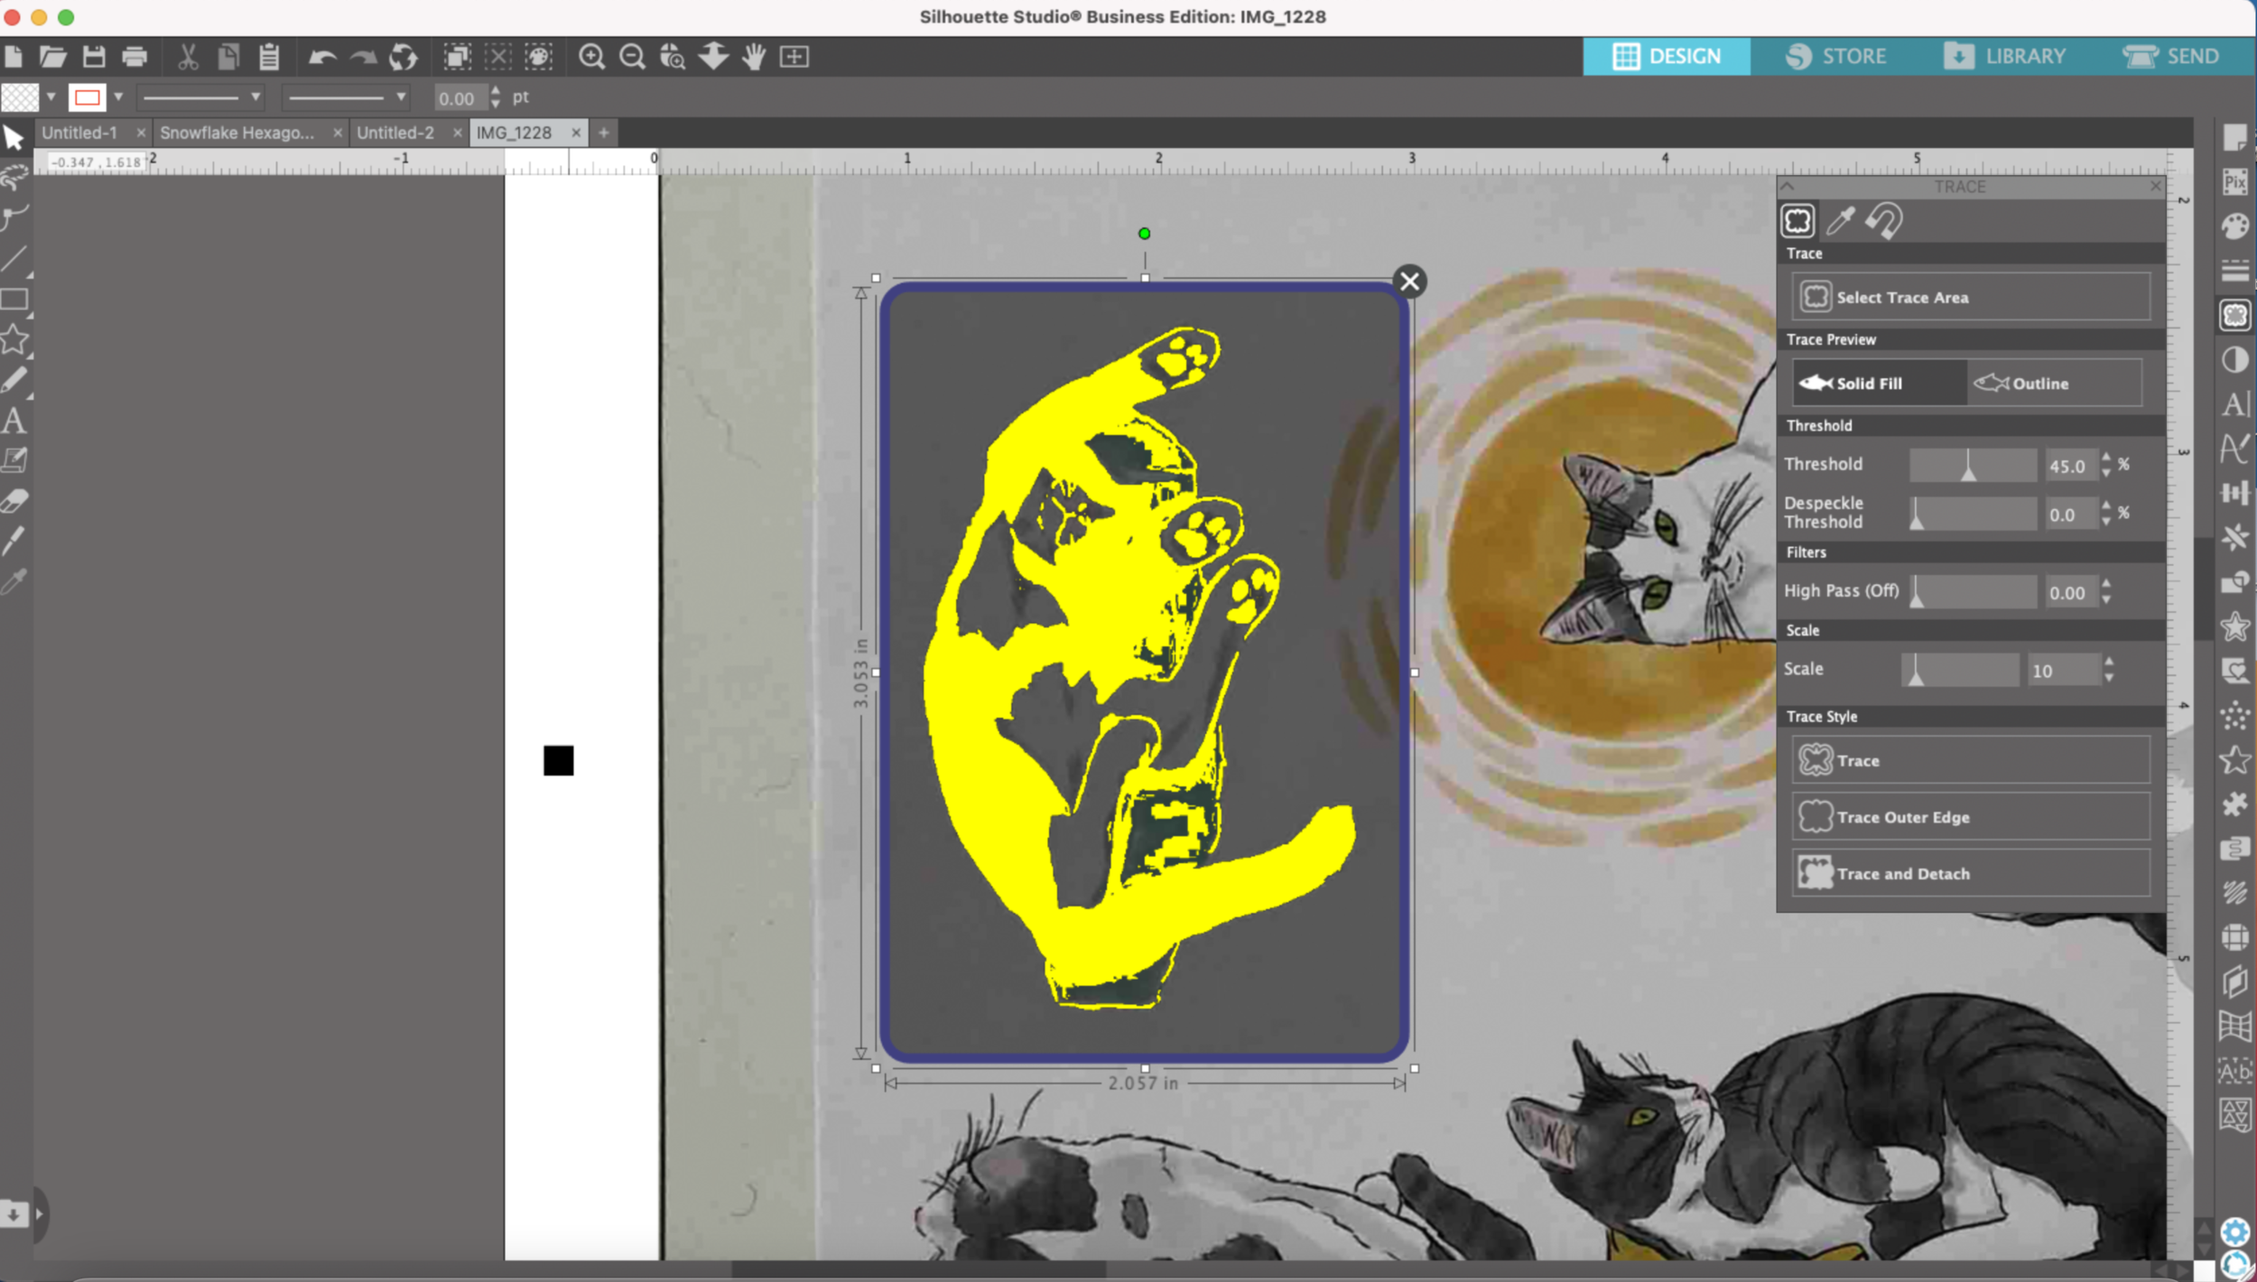Select the Draw a Rectangle tool
This screenshot has height=1282, width=2257.
pyautogui.click(x=14, y=300)
